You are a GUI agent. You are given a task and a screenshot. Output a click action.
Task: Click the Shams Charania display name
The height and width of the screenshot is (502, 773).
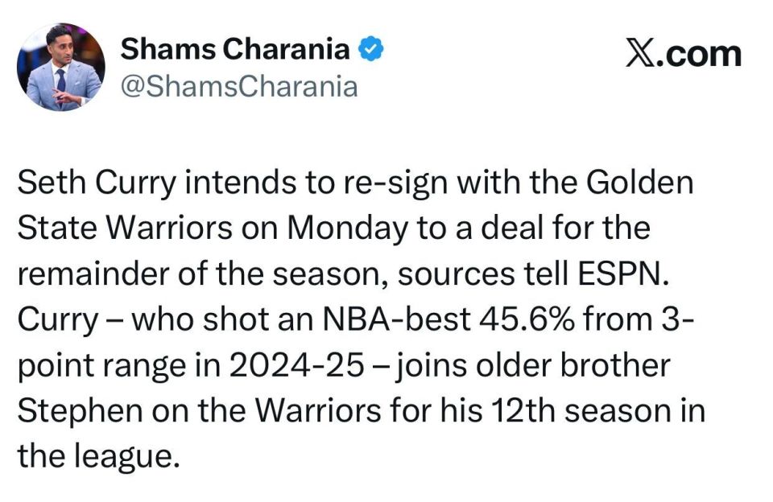[235, 50]
